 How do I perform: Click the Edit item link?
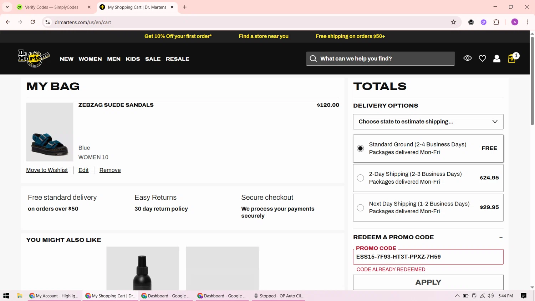coord(83,170)
